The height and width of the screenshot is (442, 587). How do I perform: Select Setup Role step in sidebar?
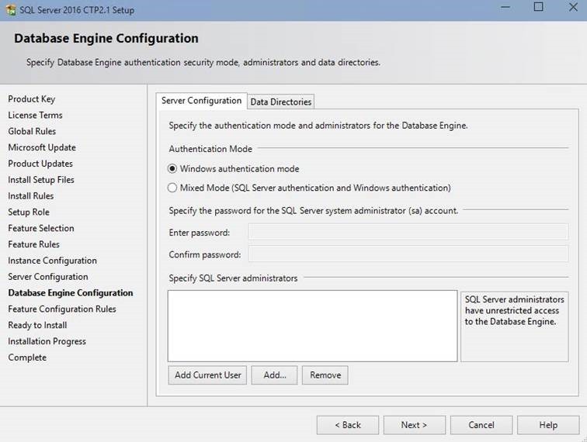coord(29,212)
